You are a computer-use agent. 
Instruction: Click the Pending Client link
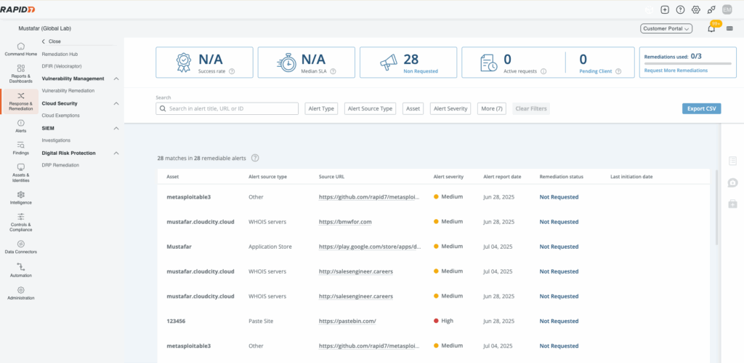(596, 71)
